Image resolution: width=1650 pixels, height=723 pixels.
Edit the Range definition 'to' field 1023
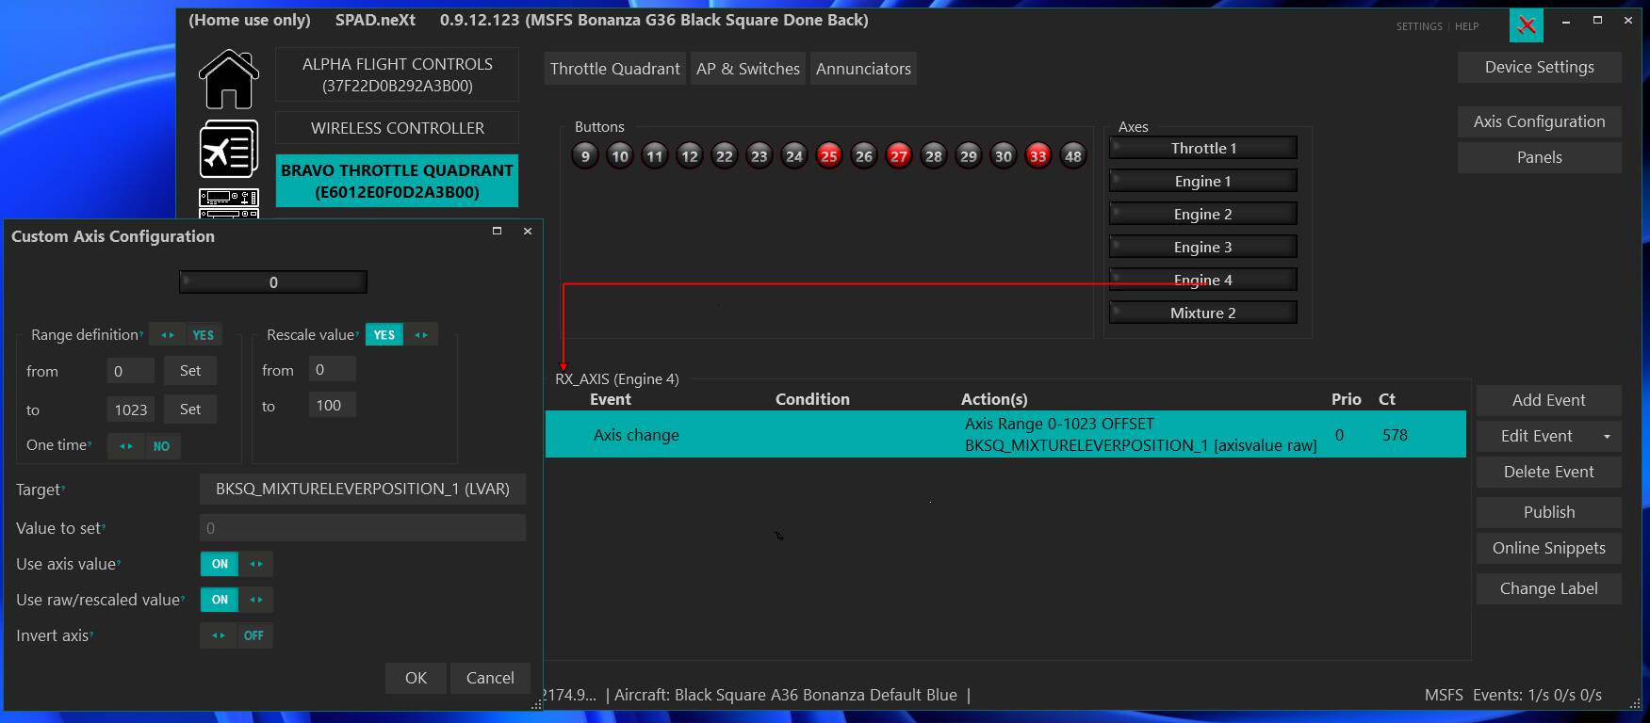point(131,410)
